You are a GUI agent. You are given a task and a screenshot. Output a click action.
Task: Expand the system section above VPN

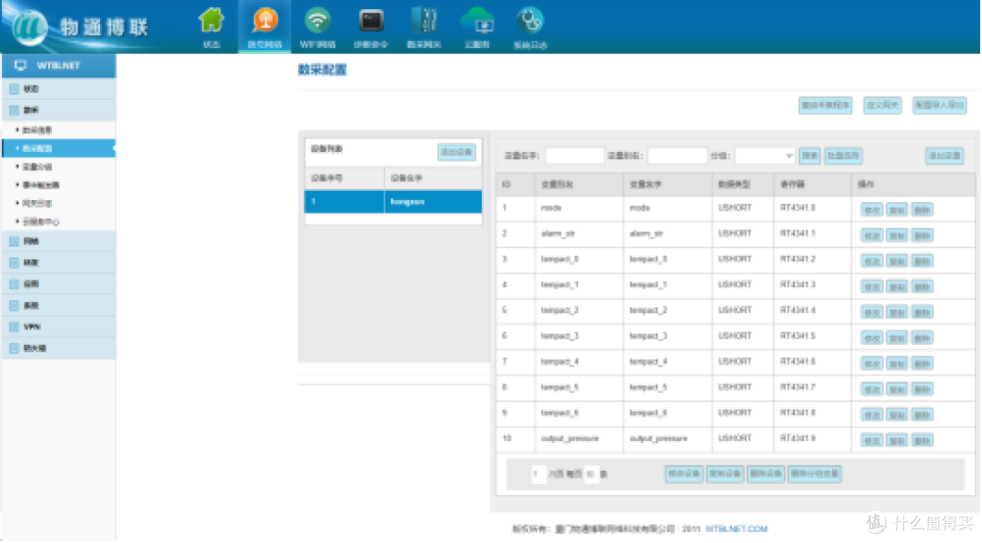tap(58, 306)
